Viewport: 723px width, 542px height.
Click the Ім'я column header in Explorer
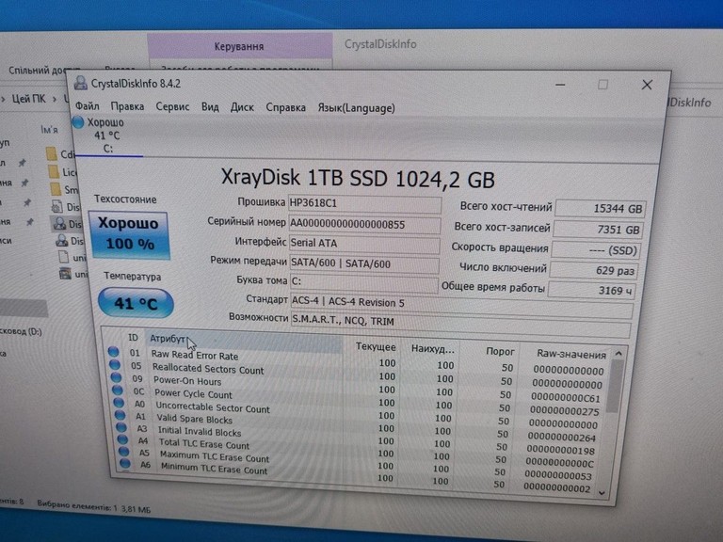pos(49,130)
